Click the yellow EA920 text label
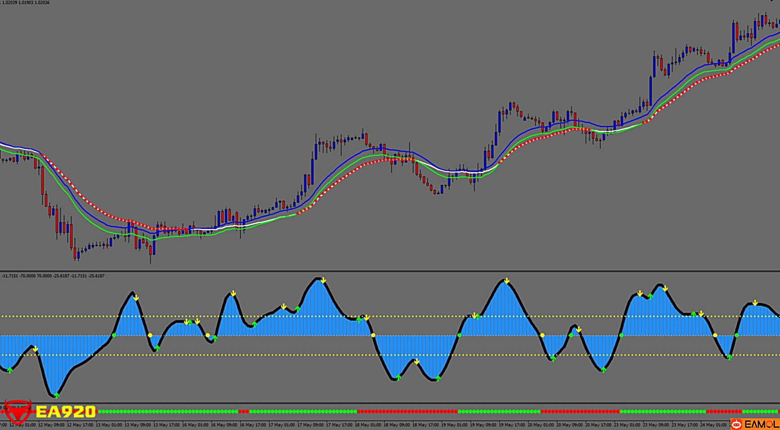The image size is (780, 430). coord(66,412)
